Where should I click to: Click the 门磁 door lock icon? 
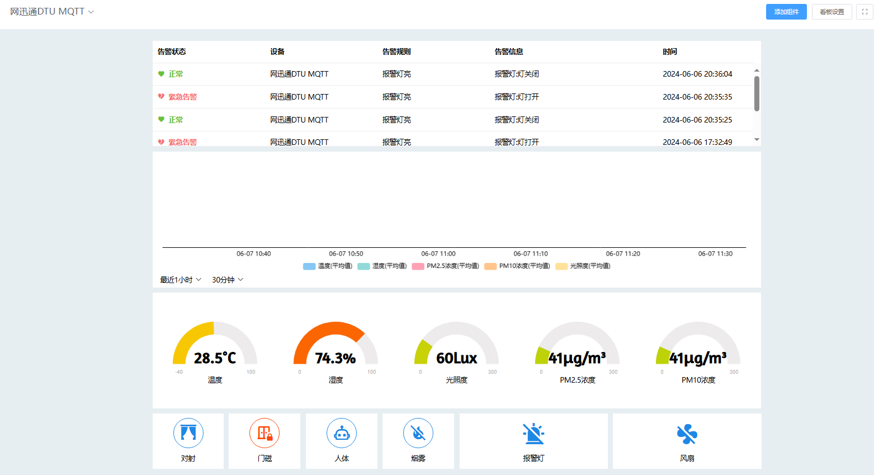pyautogui.click(x=264, y=433)
